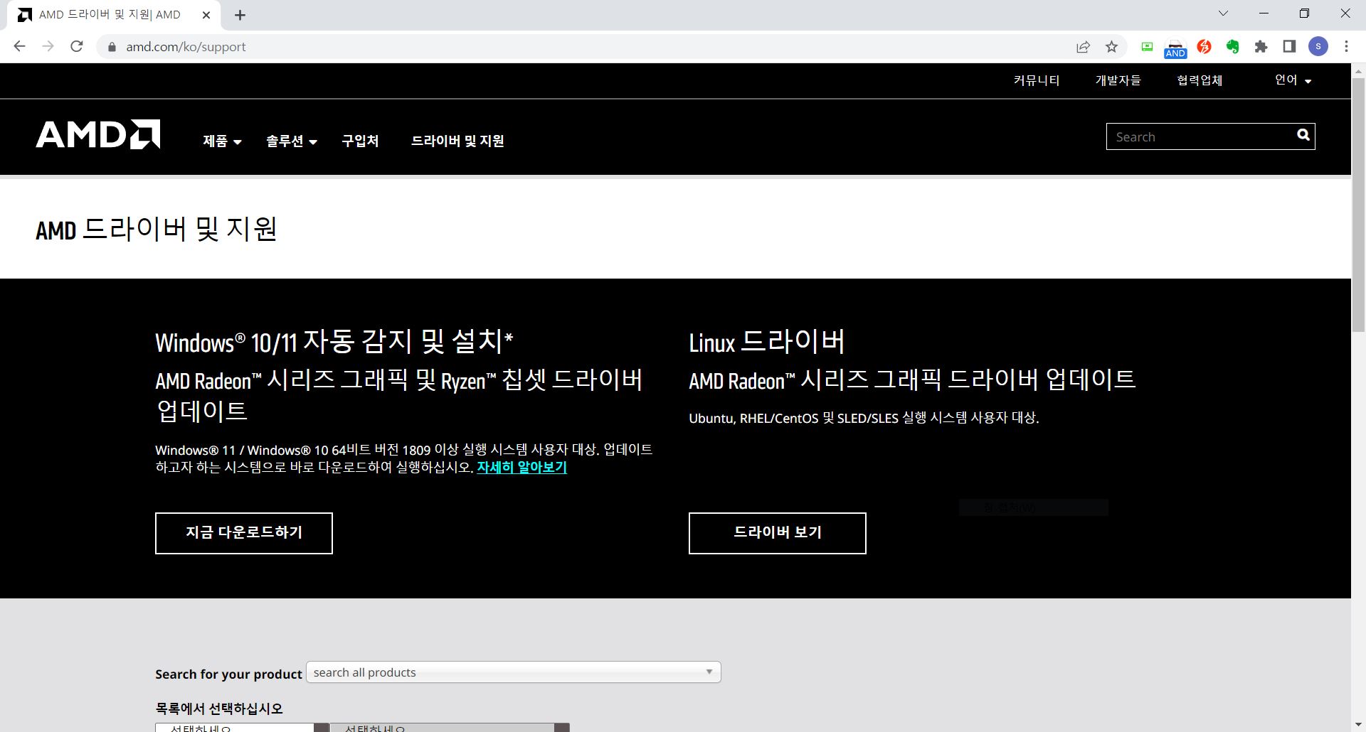Click the AMD 드라이버 및 지원 page title

point(156,229)
